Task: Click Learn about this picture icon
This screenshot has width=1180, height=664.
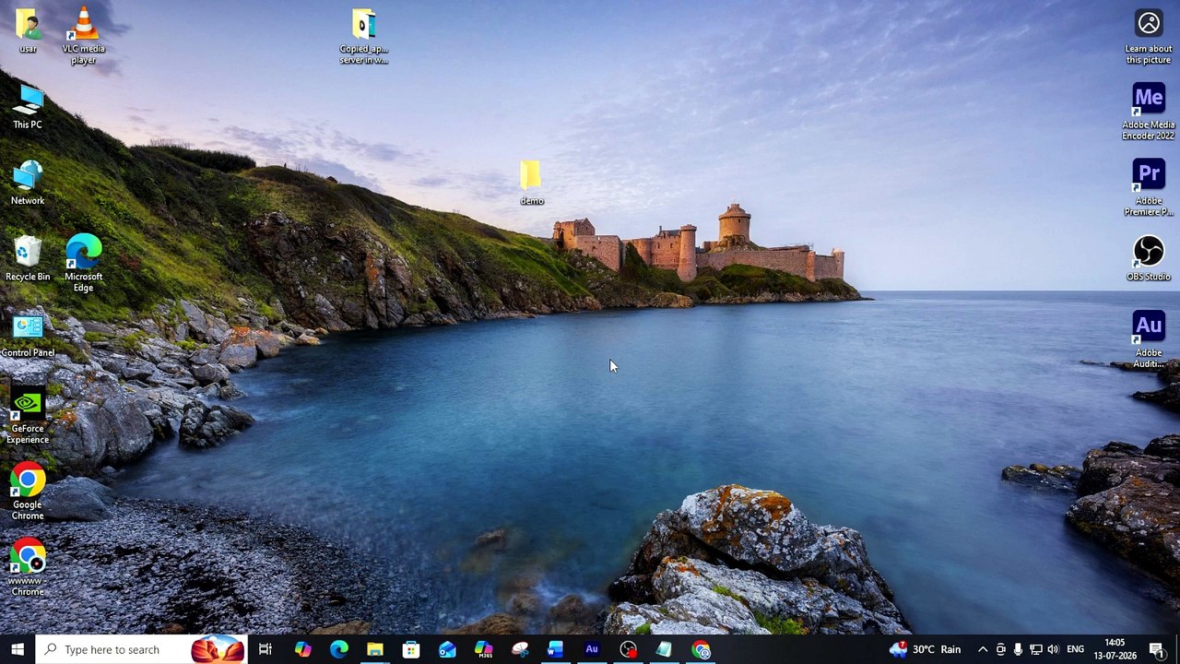Action: pos(1149,37)
